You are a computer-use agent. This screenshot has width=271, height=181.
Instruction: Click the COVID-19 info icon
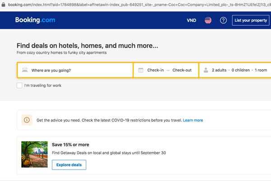27,120
